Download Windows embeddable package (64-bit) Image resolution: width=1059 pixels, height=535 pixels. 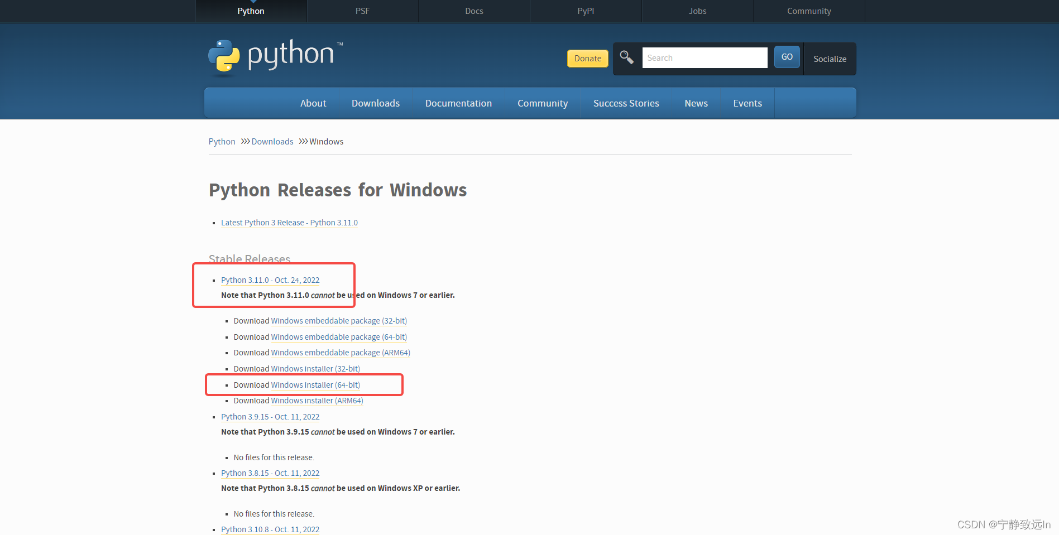pyautogui.click(x=339, y=337)
